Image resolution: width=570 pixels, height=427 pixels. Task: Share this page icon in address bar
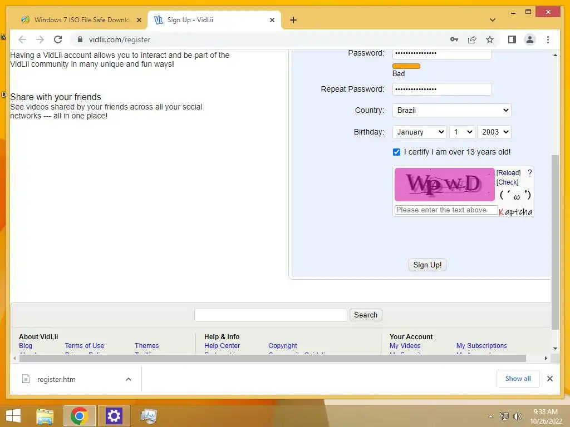[472, 39]
